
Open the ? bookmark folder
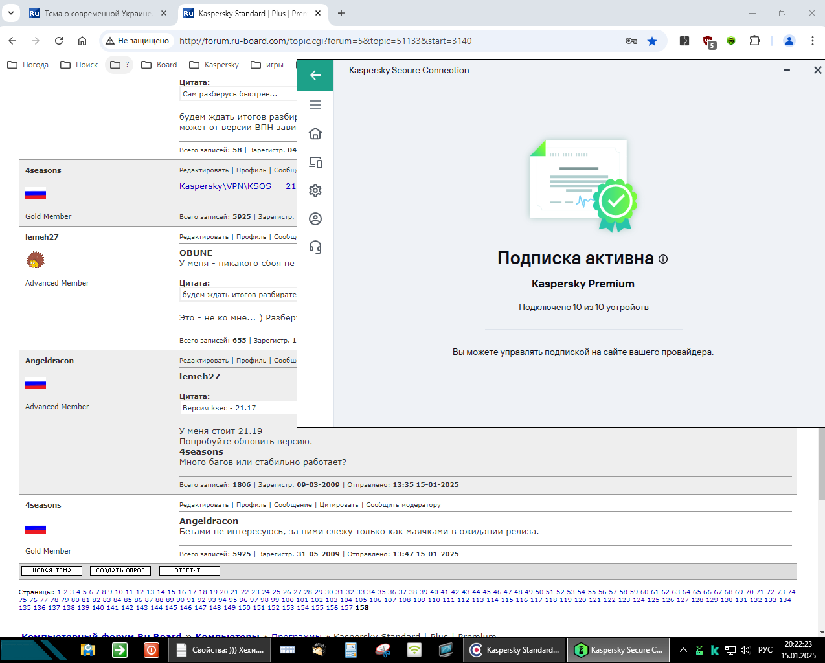tap(119, 65)
